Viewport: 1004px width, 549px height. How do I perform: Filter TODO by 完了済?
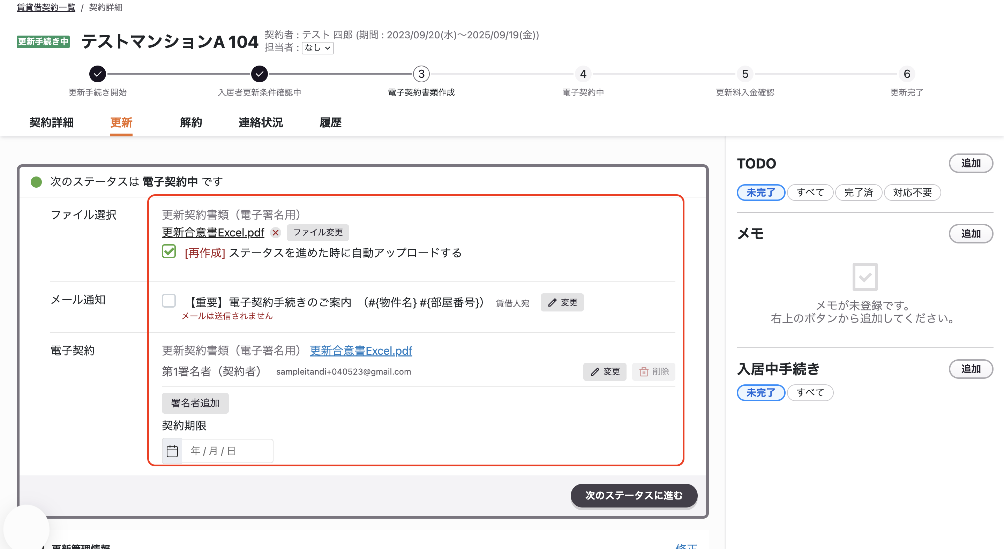click(858, 193)
